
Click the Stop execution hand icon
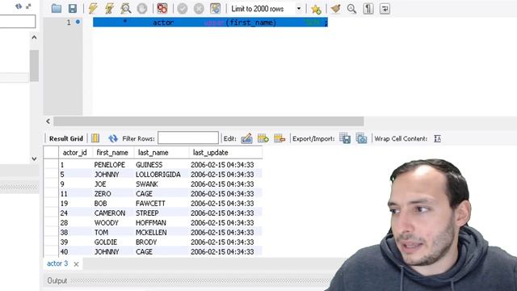[142, 9]
